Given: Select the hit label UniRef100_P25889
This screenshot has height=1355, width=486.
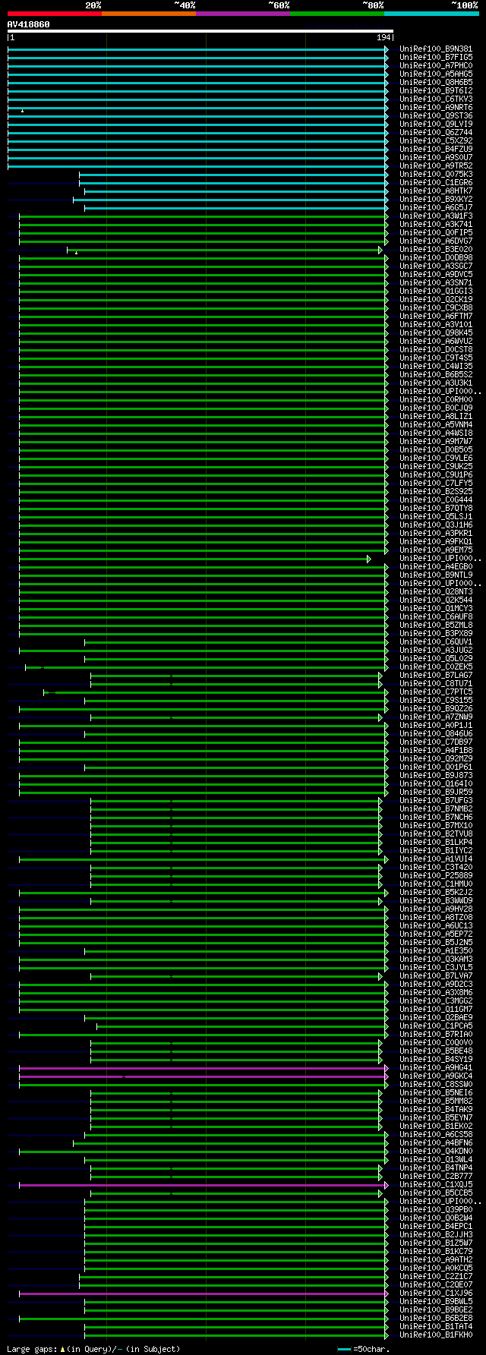Looking at the screenshot, I should [436, 875].
